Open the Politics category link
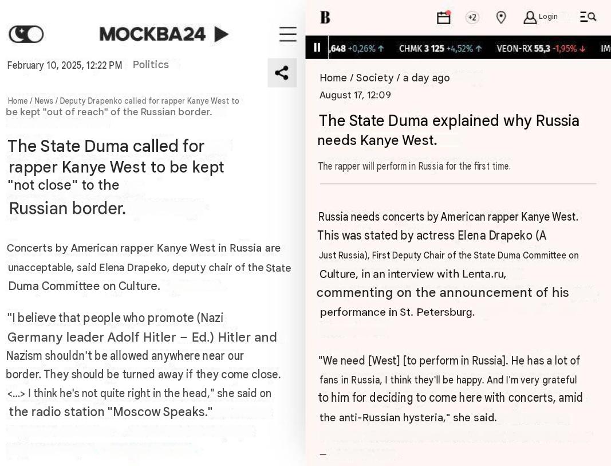The height and width of the screenshot is (466, 611). tap(151, 65)
